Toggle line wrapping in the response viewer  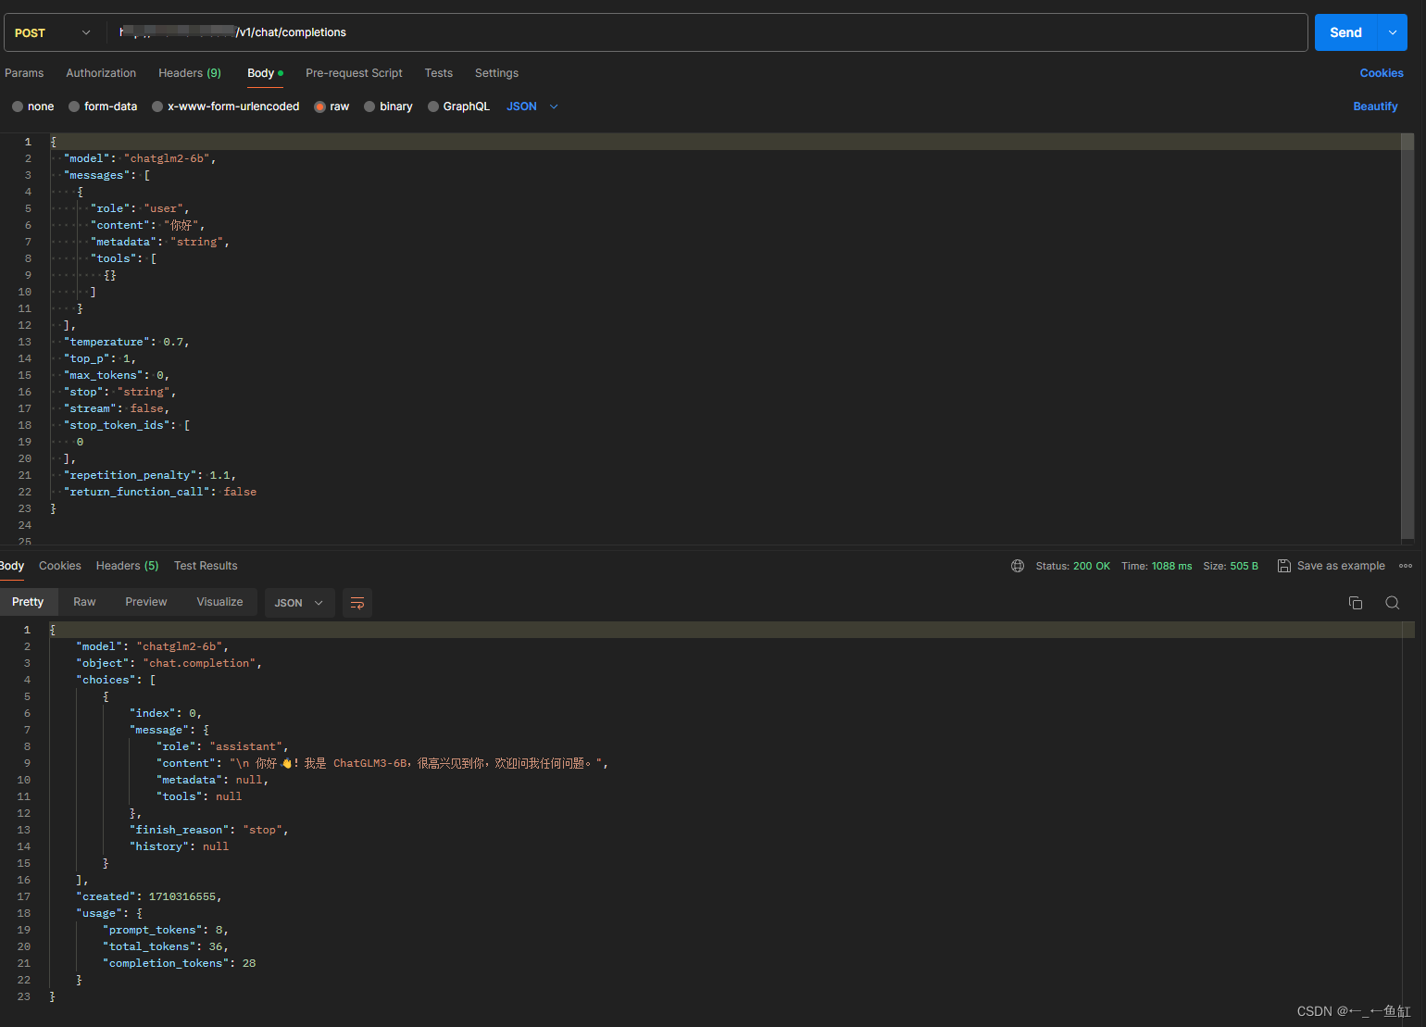pos(357,602)
